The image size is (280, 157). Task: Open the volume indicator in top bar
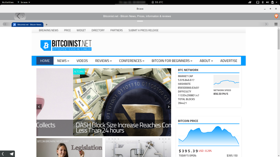pos(267,2)
